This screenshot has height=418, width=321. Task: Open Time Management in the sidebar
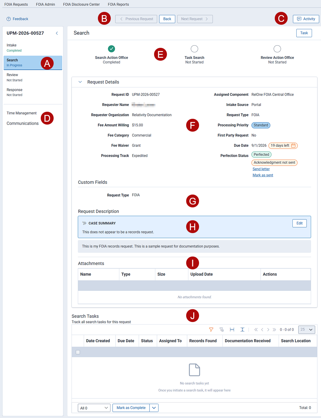pos(22,113)
